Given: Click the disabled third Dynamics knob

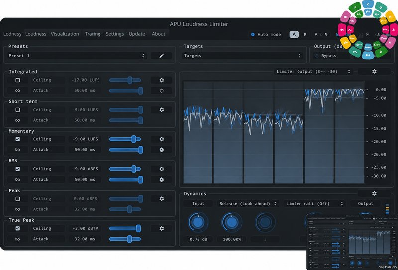Looking at the screenshot, I should point(265,222).
